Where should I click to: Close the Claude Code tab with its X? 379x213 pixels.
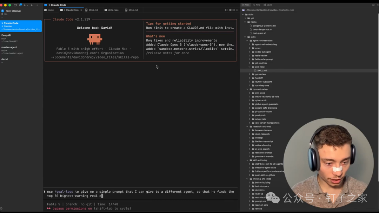(81, 10)
